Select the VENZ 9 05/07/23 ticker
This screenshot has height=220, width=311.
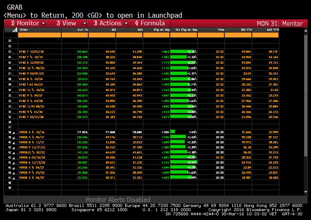coord(31,74)
